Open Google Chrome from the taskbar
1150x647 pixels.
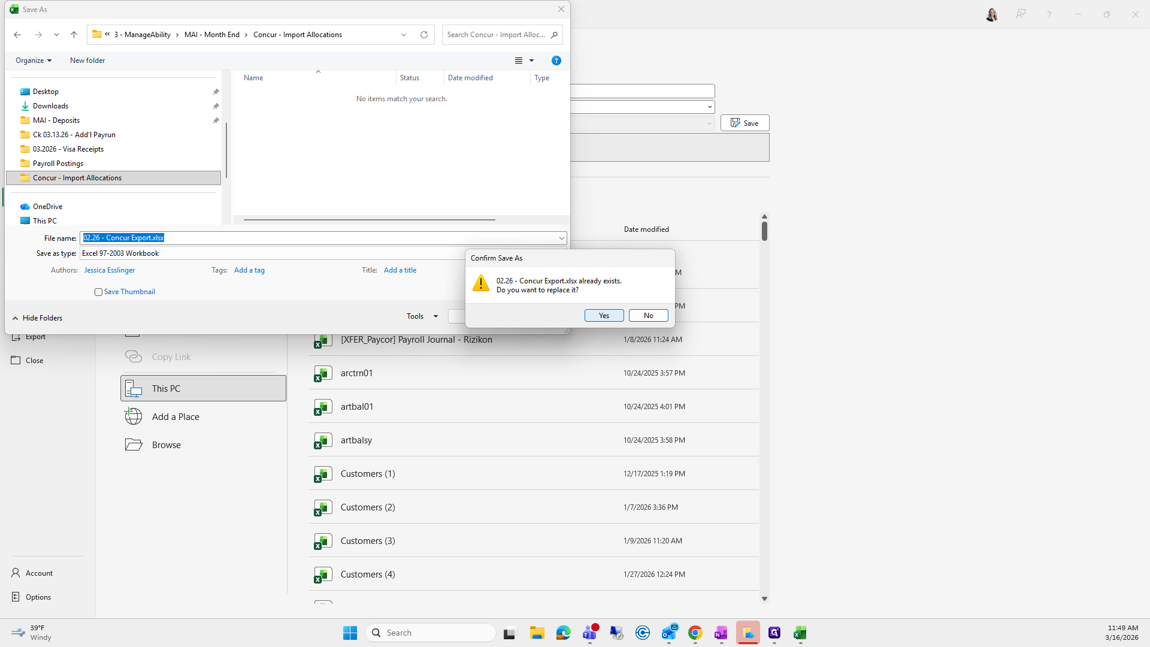(x=695, y=633)
